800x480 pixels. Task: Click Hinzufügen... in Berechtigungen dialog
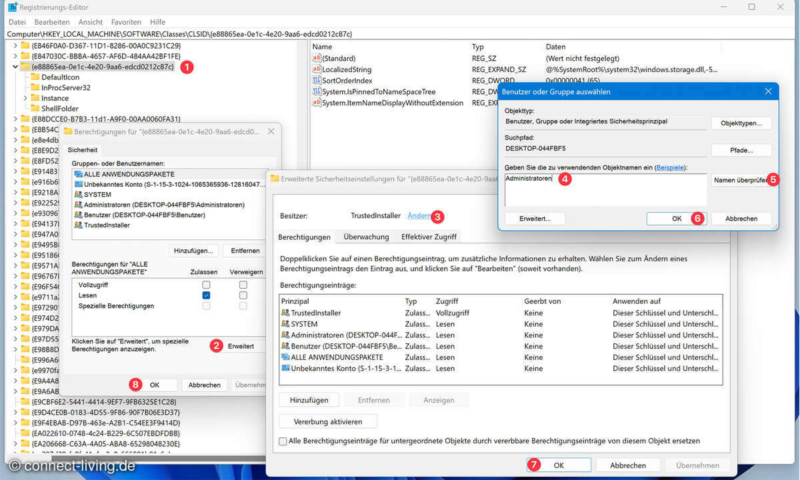pyautogui.click(x=193, y=251)
